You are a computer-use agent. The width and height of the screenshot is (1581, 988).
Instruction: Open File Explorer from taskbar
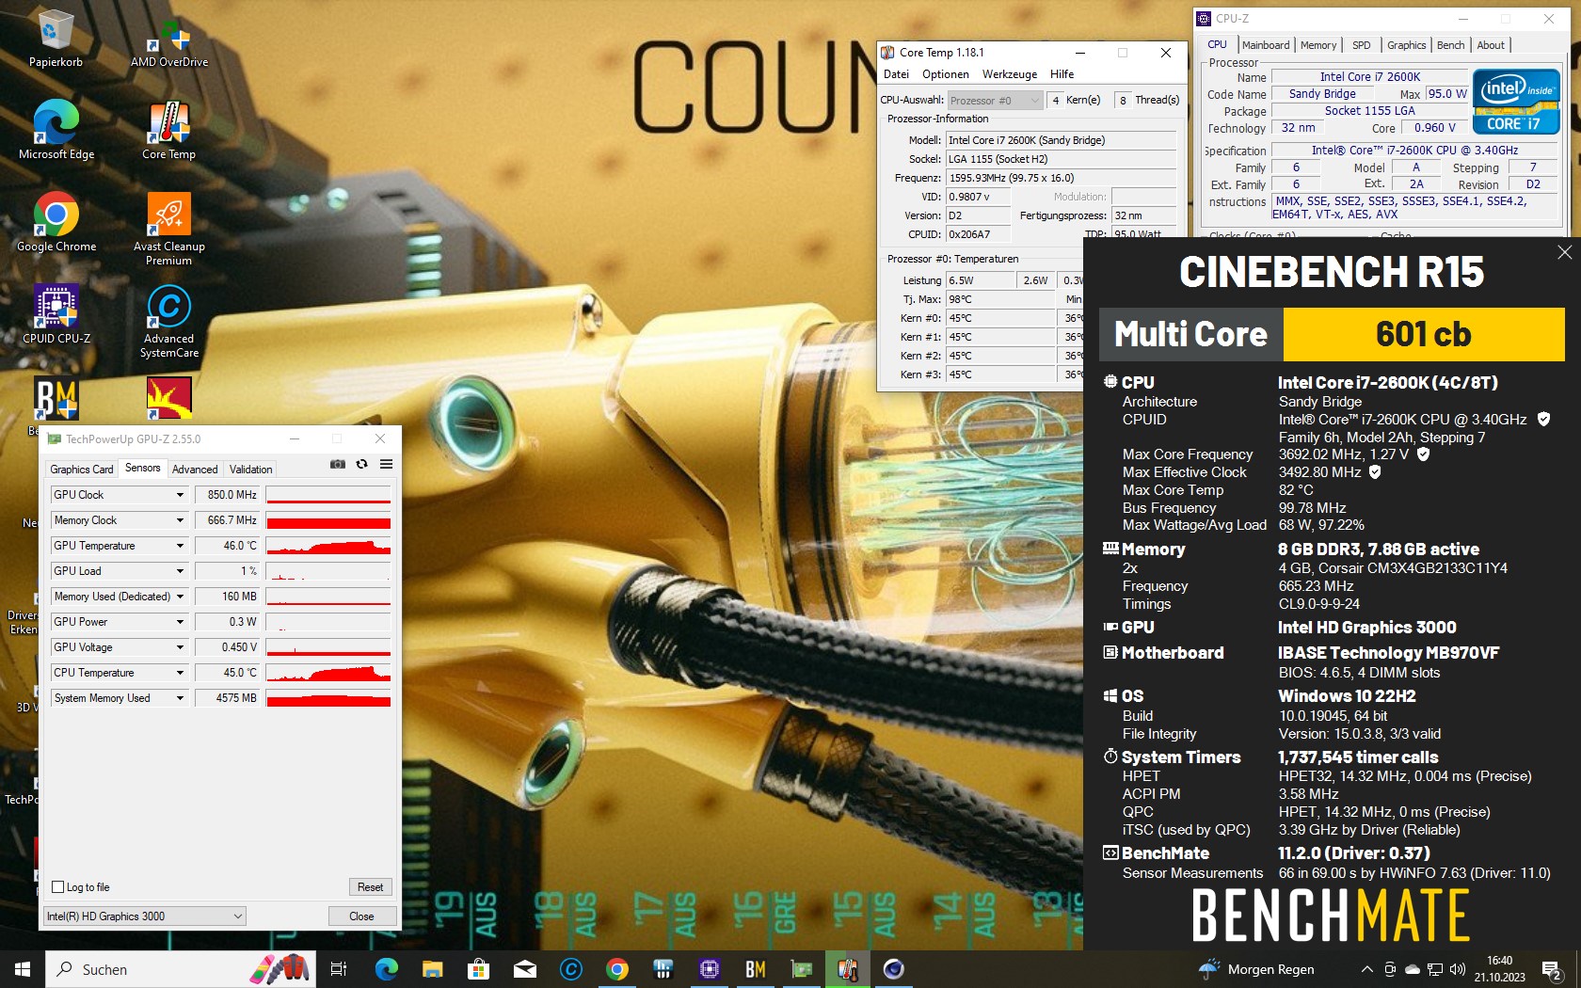tap(432, 969)
